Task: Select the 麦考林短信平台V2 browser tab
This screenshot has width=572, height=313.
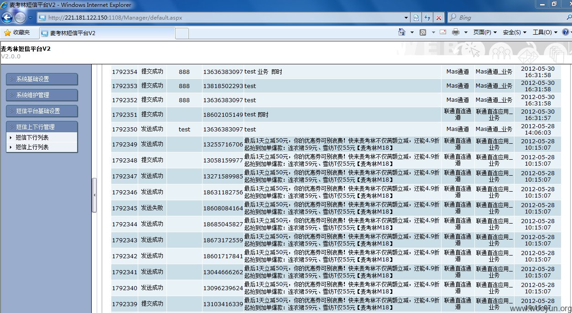Action: point(107,33)
